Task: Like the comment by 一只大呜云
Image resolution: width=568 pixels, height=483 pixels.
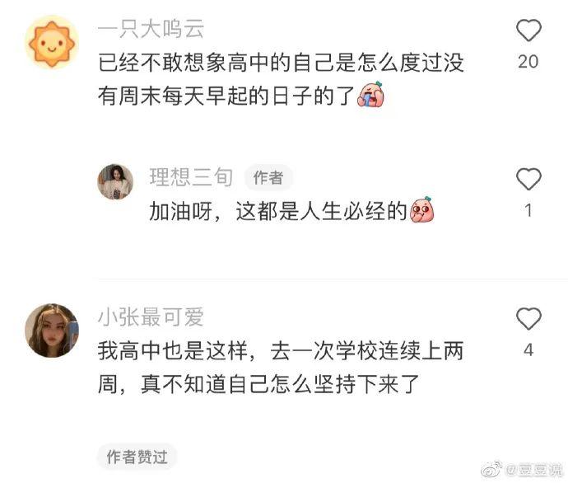Action: tap(528, 30)
